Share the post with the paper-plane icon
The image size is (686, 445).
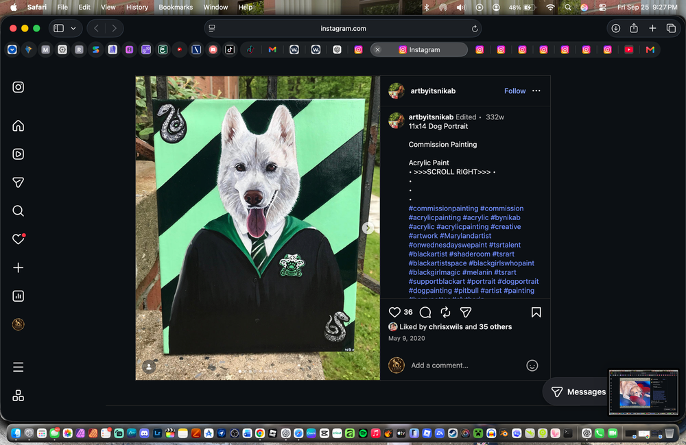(466, 312)
